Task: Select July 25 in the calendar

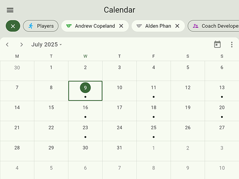Action: [153, 130]
